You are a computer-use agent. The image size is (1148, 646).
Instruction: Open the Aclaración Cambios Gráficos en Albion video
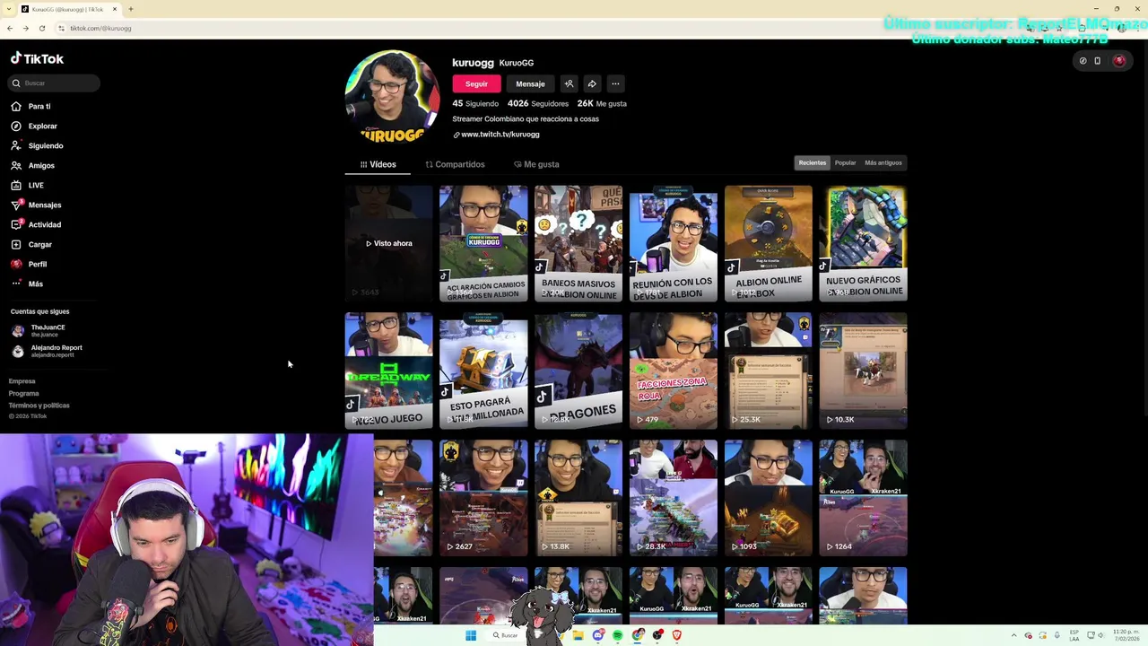tap(483, 243)
